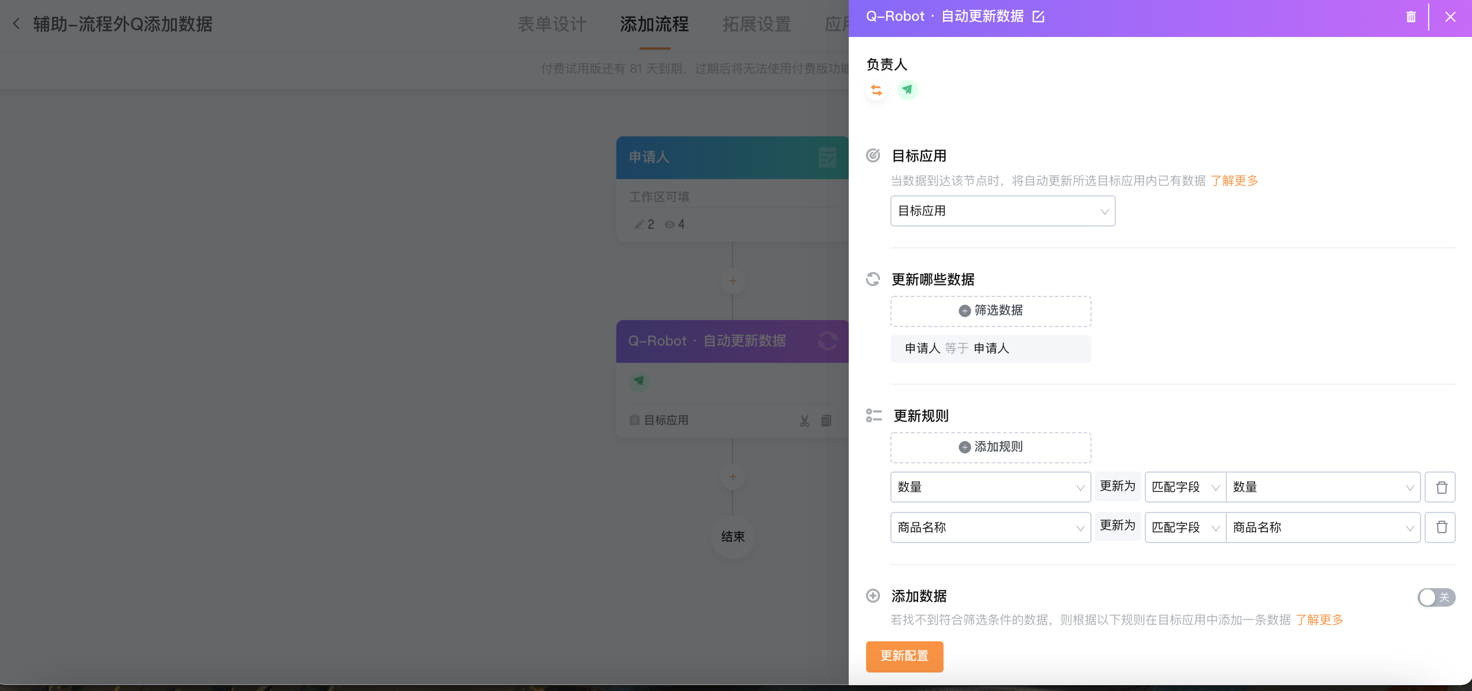
Task: Delete the Q-Robot node with trash icon
Action: (1411, 17)
